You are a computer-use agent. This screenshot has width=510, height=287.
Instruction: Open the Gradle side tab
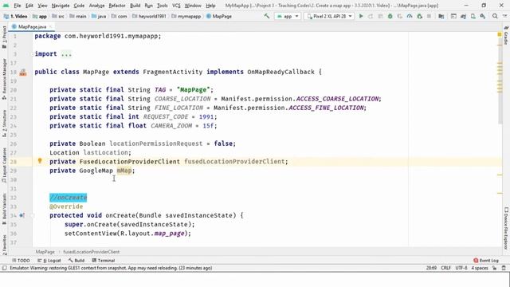(506, 35)
